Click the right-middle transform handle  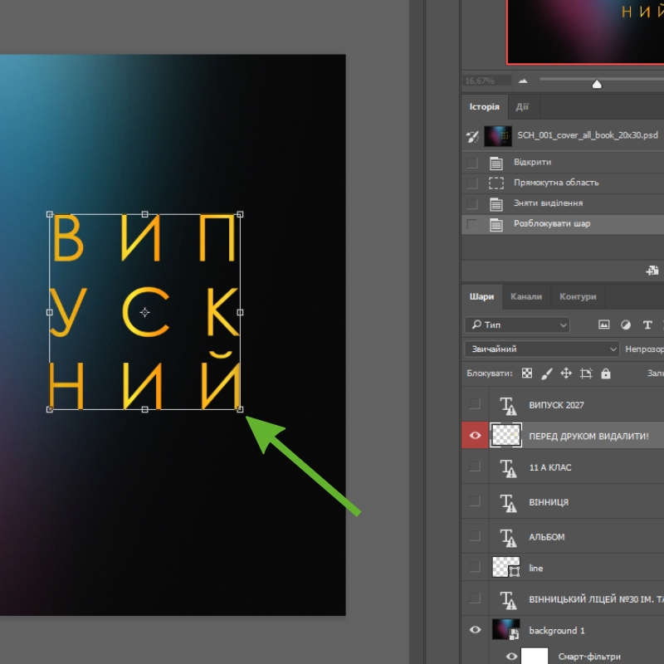pos(240,312)
